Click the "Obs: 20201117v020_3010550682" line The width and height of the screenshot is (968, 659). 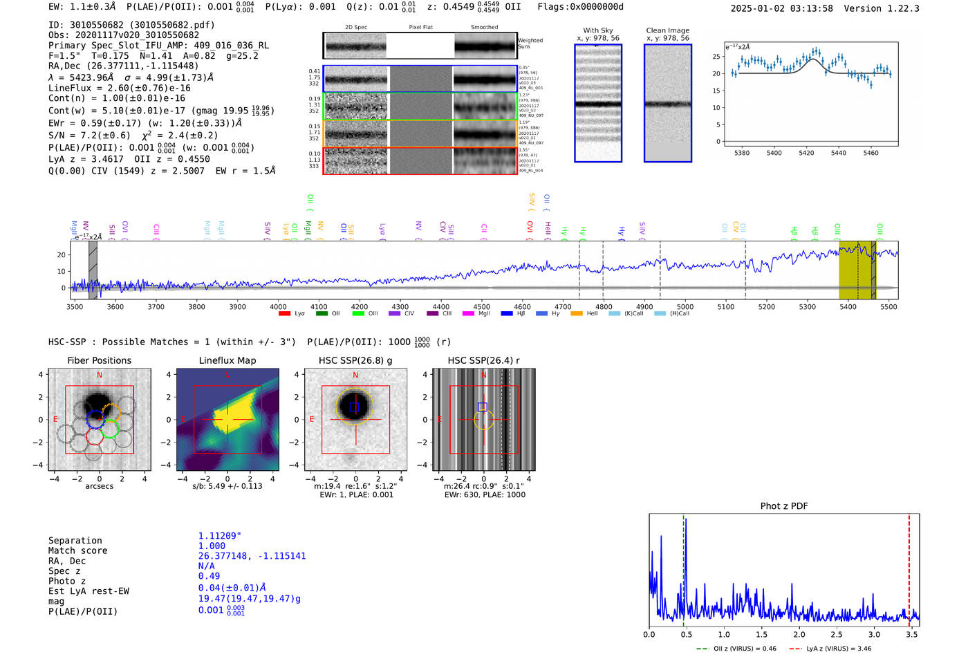click(124, 35)
